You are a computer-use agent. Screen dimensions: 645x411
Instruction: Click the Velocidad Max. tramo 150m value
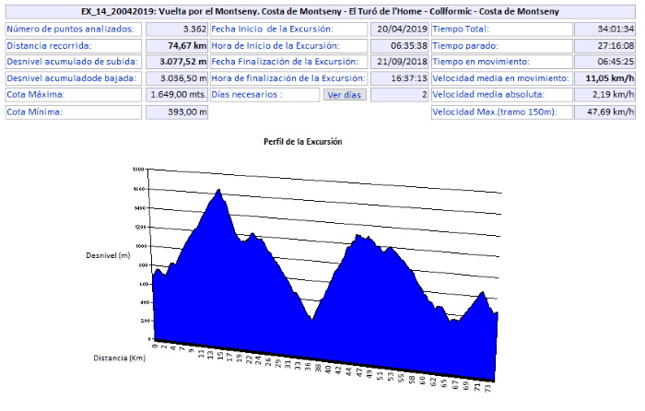pos(604,112)
